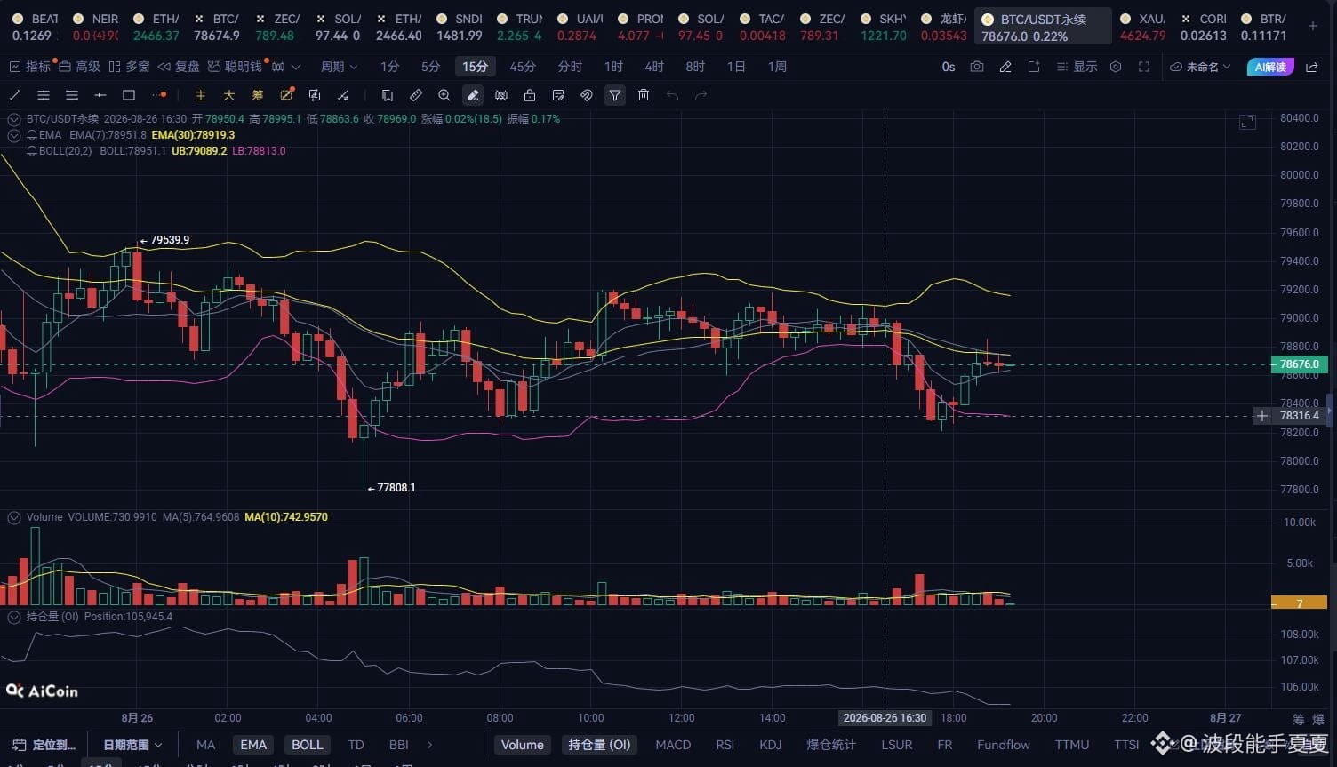Open chart settings hexagon icon

1116,67
